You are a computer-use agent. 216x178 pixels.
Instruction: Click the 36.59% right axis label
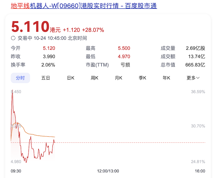pyautogui.click(x=198, y=92)
